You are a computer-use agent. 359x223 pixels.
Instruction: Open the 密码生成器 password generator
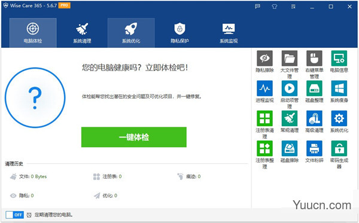pos(339,148)
